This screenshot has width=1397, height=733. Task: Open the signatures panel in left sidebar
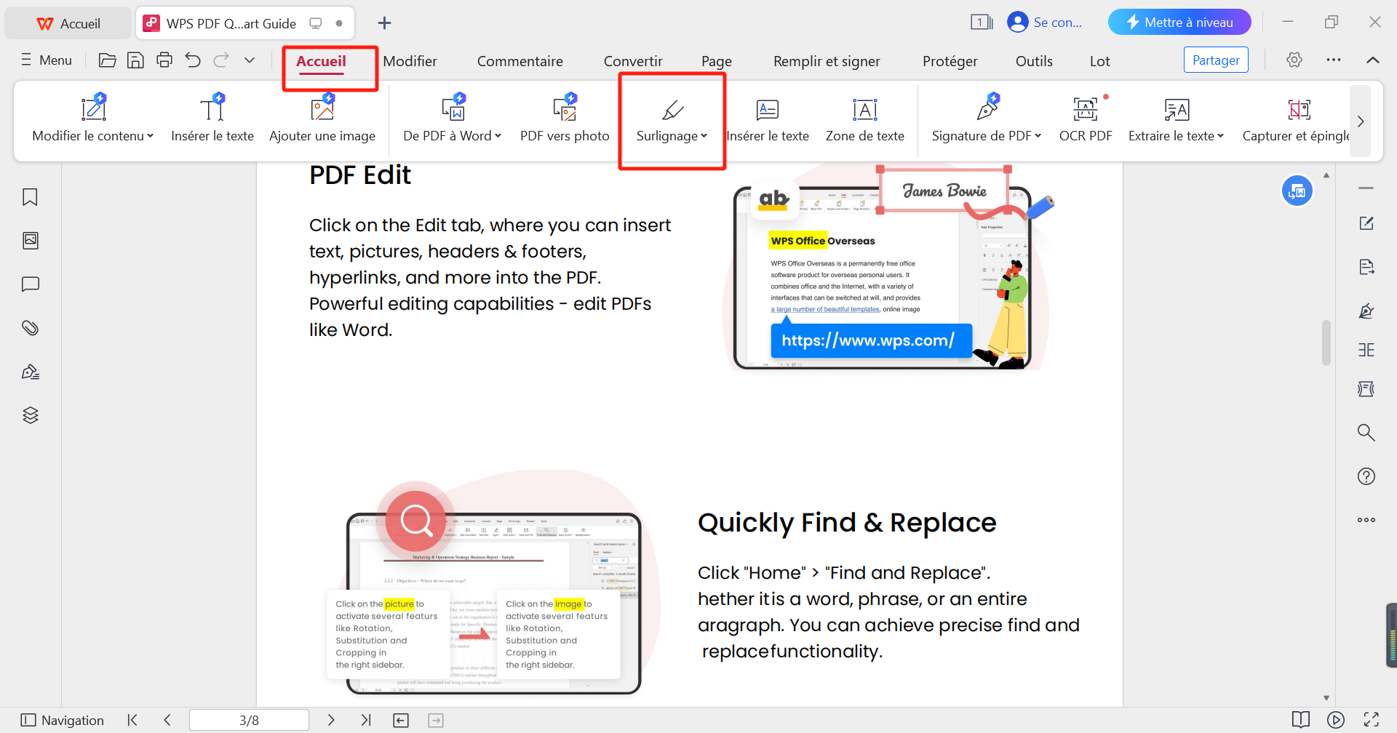30,372
